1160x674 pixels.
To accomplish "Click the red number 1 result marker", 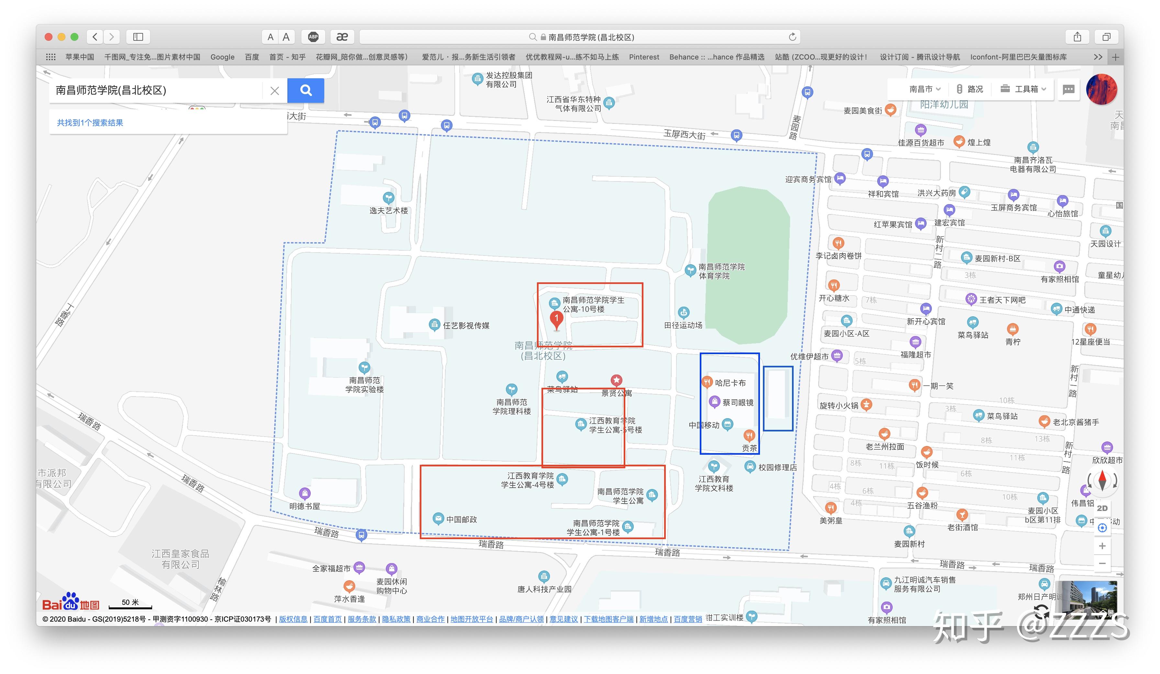I will [556, 320].
